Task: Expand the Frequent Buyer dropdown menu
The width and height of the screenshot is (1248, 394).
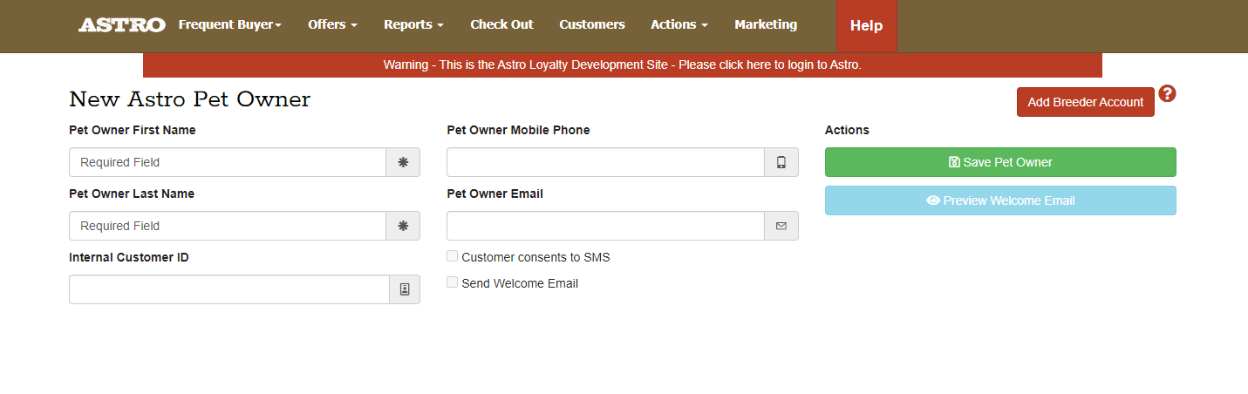Action: 229,25
